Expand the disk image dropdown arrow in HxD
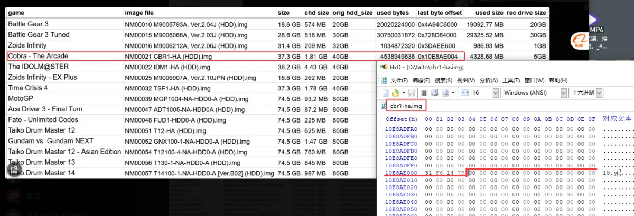 click(453, 92)
